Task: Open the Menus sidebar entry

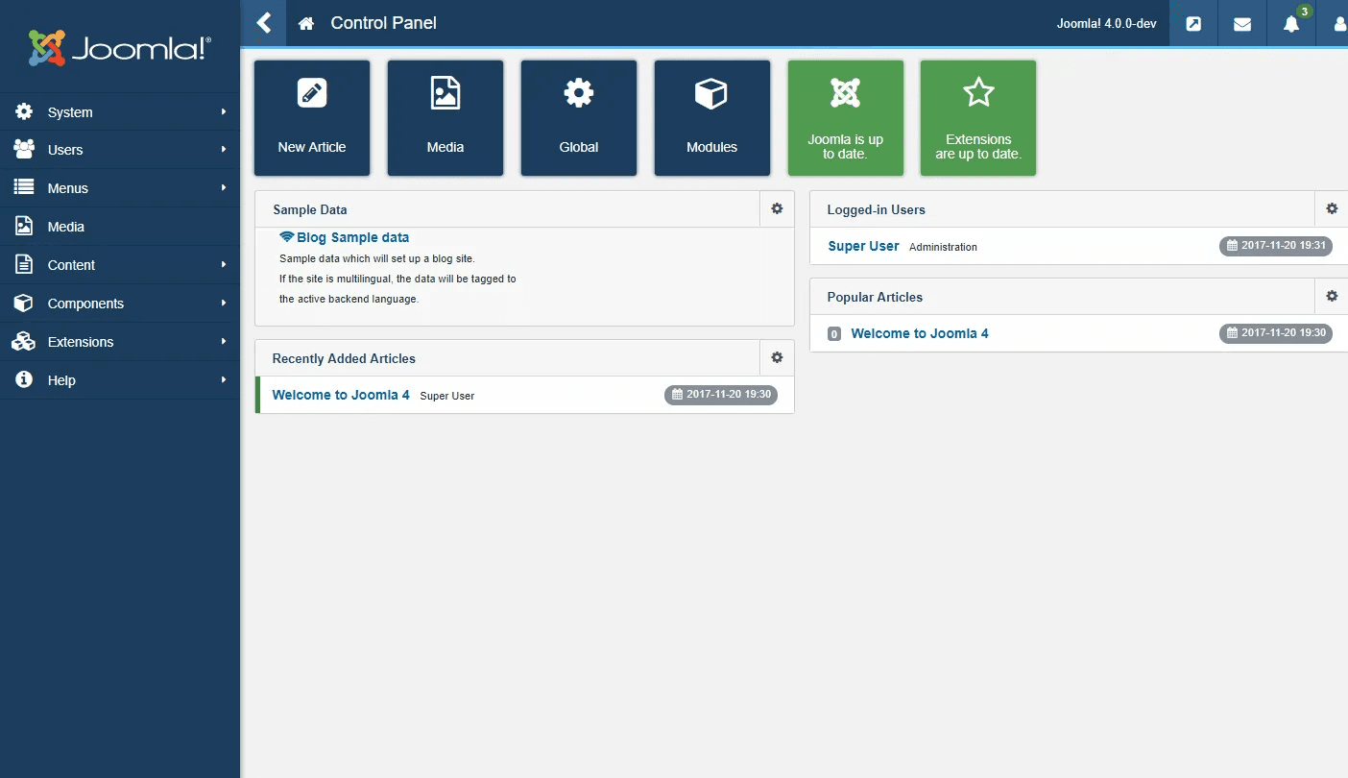Action: point(66,188)
